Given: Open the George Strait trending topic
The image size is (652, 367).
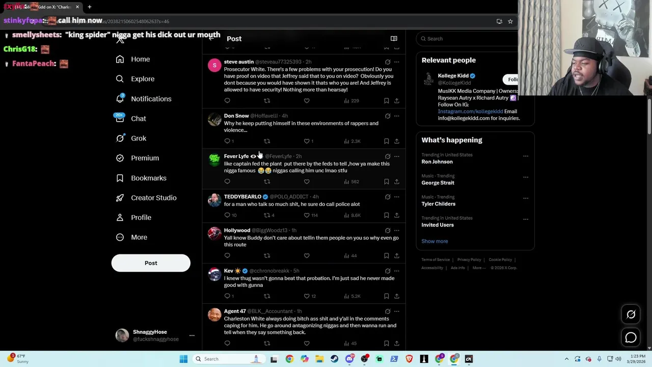Looking at the screenshot, I should (438, 182).
